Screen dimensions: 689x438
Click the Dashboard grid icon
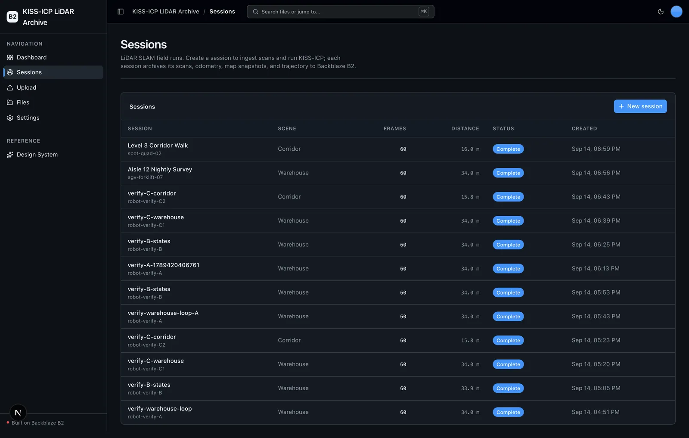pyautogui.click(x=10, y=58)
